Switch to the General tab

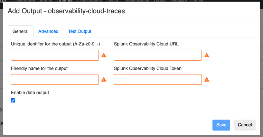point(21,31)
